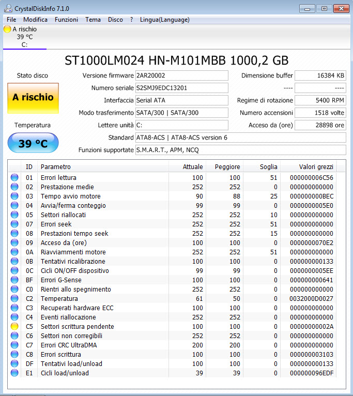
Task: Click the blue status icon for Prestazione medie
Action: pos(14,187)
